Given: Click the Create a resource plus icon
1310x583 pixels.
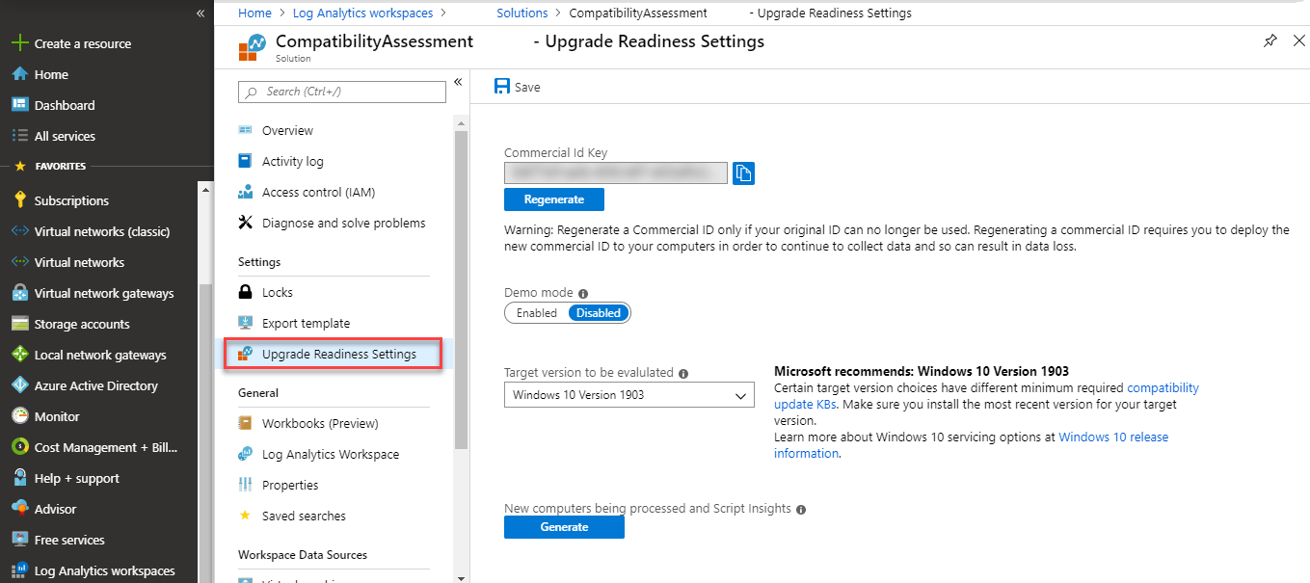Looking at the screenshot, I should [x=19, y=43].
